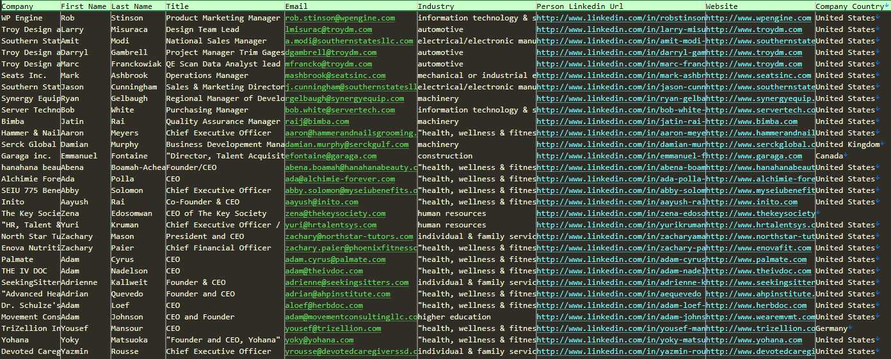
Task: Open website link http://www.garaga.com
Action: click(x=754, y=156)
